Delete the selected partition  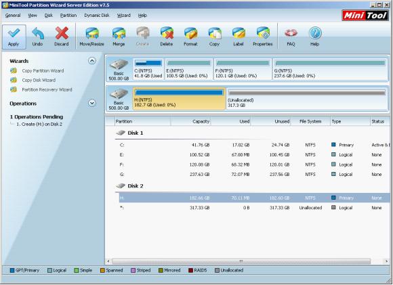[167, 37]
